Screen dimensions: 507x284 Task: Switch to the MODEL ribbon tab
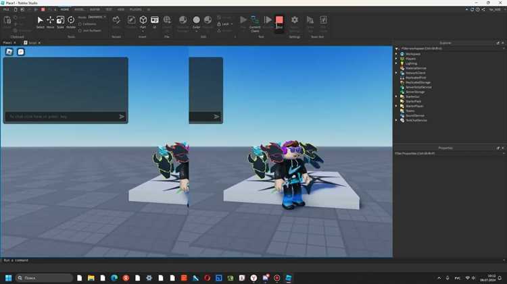(x=79, y=9)
